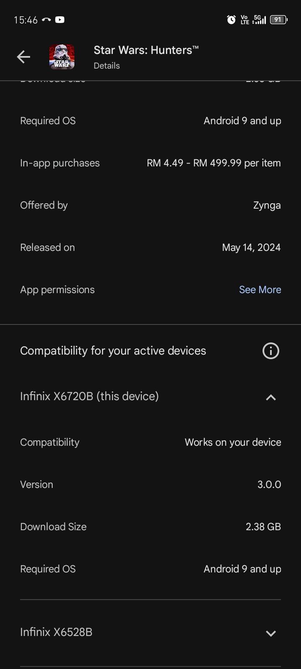This screenshot has height=669, width=301.
Task: Collapse the Infinix X6720B device section
Action: click(x=270, y=397)
